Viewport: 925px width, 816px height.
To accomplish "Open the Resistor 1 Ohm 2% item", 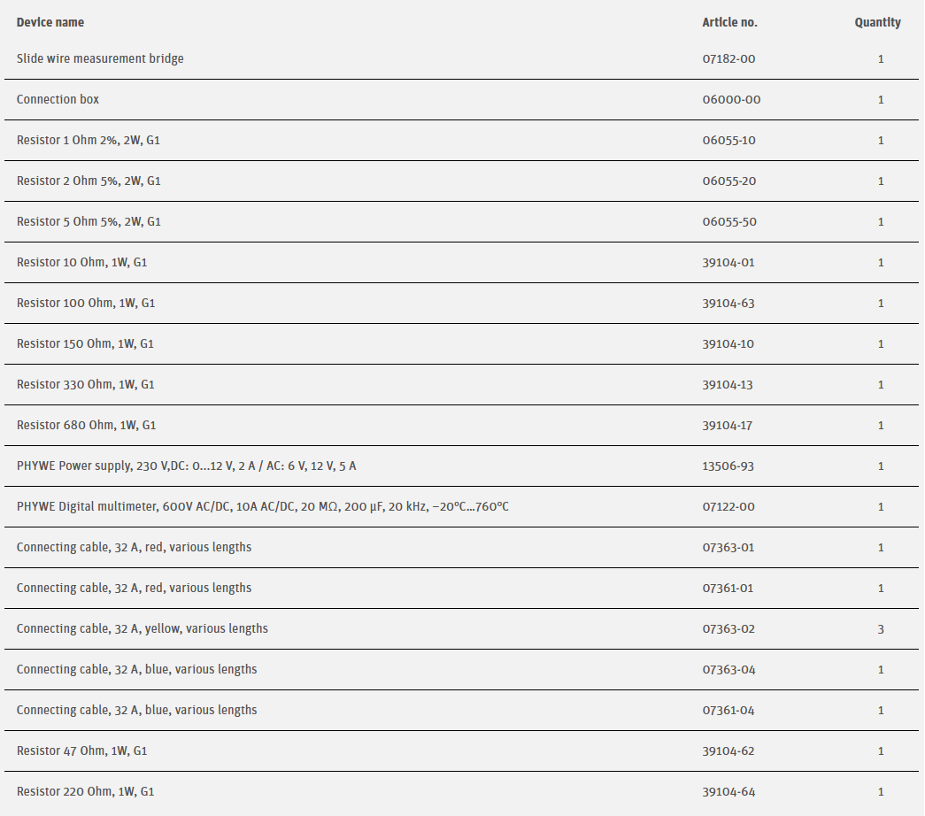I will 89,140.
